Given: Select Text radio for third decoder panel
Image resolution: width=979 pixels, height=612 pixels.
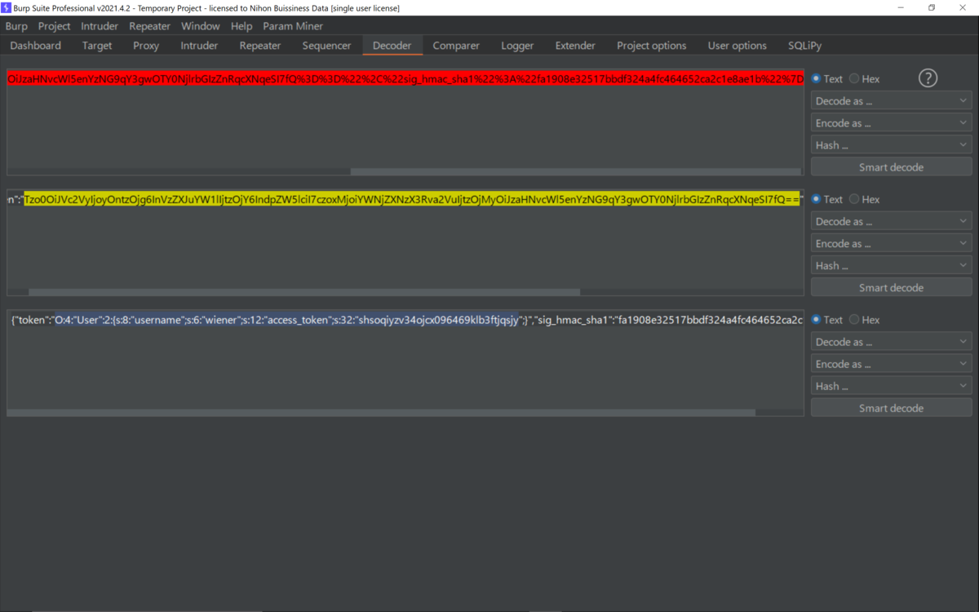Looking at the screenshot, I should [x=827, y=320].
